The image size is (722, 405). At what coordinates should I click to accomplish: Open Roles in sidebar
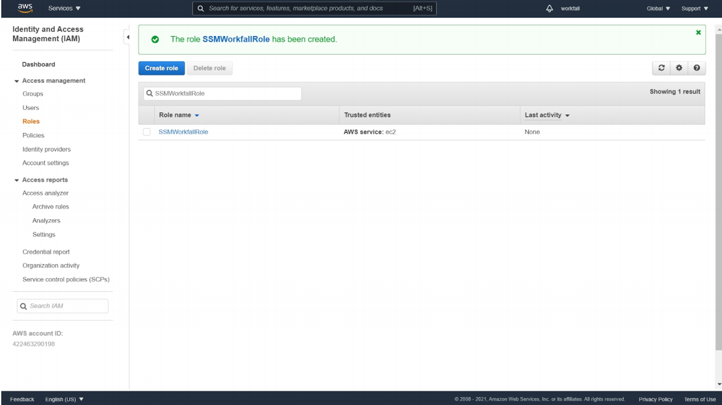31,122
